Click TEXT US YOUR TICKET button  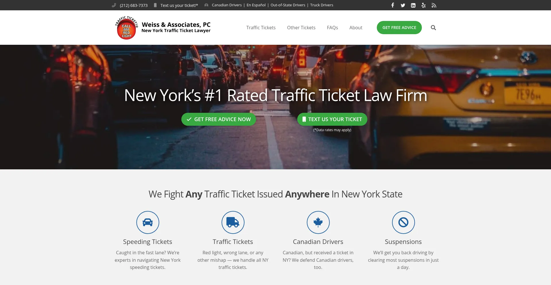pyautogui.click(x=332, y=119)
